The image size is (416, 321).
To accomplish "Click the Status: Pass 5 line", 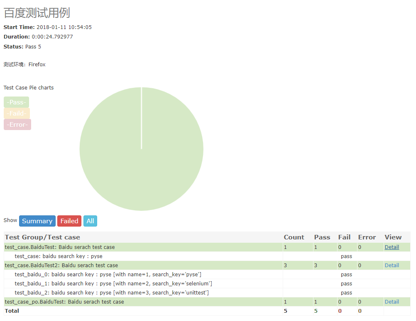I will click(22, 47).
